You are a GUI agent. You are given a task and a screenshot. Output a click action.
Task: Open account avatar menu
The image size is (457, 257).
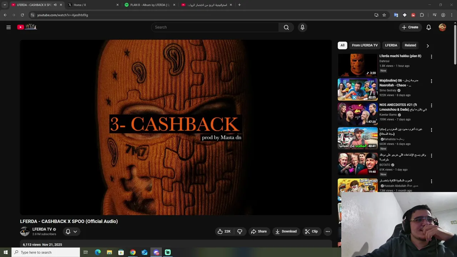pos(442,27)
